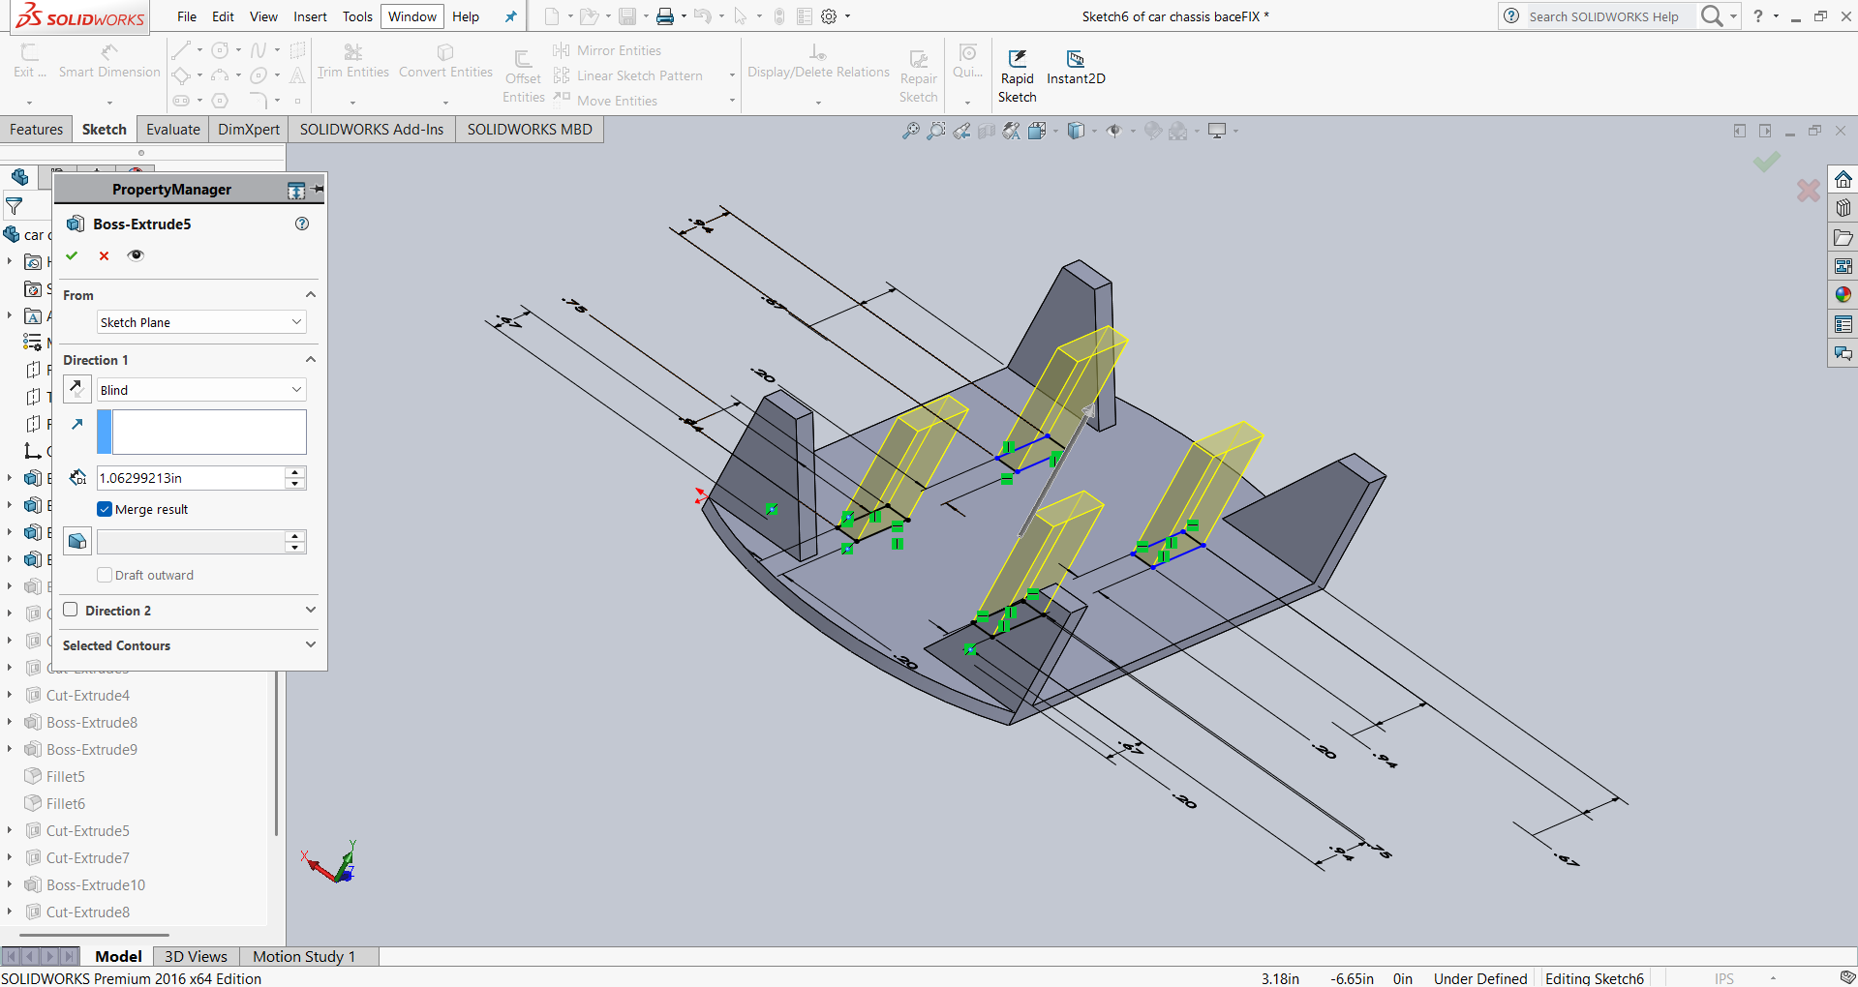Toggle the Draft outward checkbox
This screenshot has width=1858, height=987.
(105, 575)
